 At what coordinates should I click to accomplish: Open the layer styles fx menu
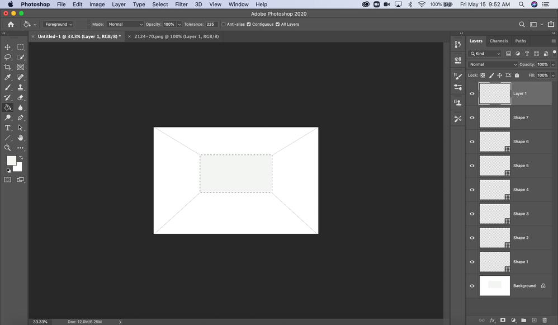(x=492, y=320)
